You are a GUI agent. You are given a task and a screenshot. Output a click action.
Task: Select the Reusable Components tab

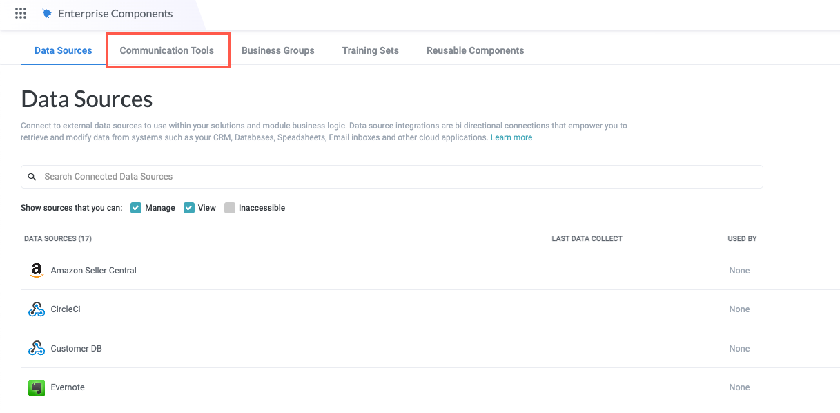click(475, 50)
